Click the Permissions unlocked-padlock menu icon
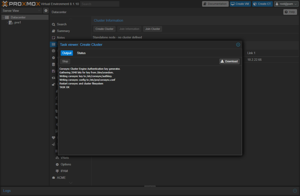Screen dimensions: 300x196 pos(53,84)
